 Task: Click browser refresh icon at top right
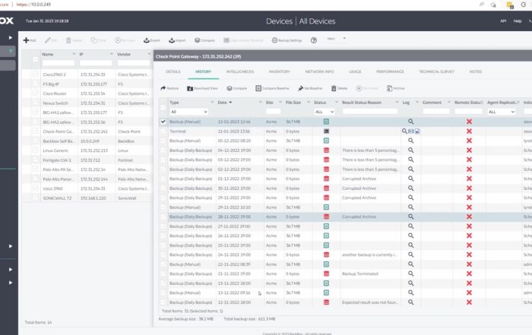coord(524,5)
